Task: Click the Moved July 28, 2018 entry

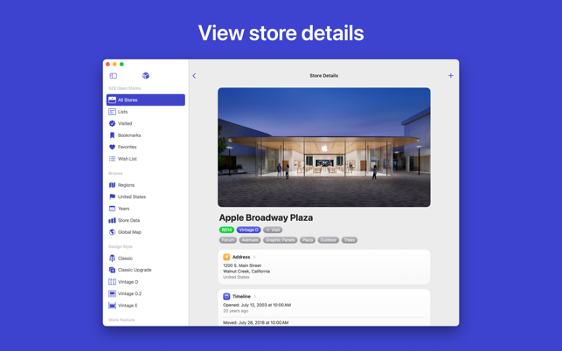Action: coord(255,322)
